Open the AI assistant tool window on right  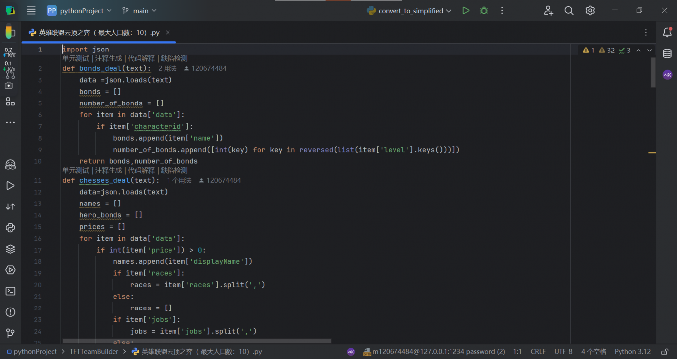pyautogui.click(x=667, y=75)
